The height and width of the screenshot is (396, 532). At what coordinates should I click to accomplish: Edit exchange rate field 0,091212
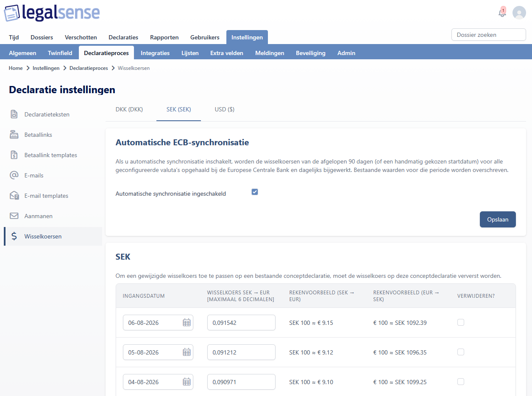click(241, 352)
